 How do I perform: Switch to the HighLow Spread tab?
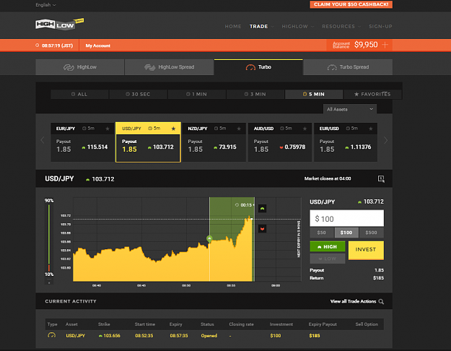[x=169, y=67]
